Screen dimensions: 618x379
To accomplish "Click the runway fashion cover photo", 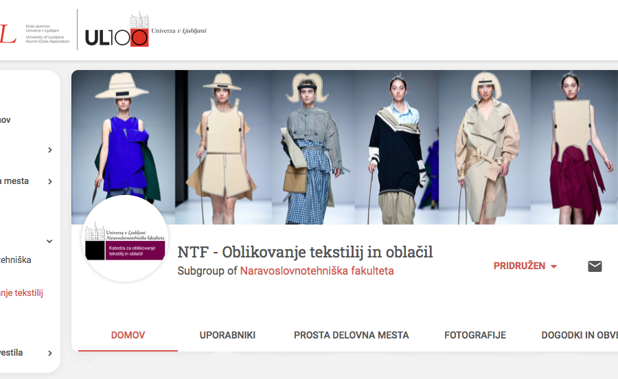I will 345,147.
